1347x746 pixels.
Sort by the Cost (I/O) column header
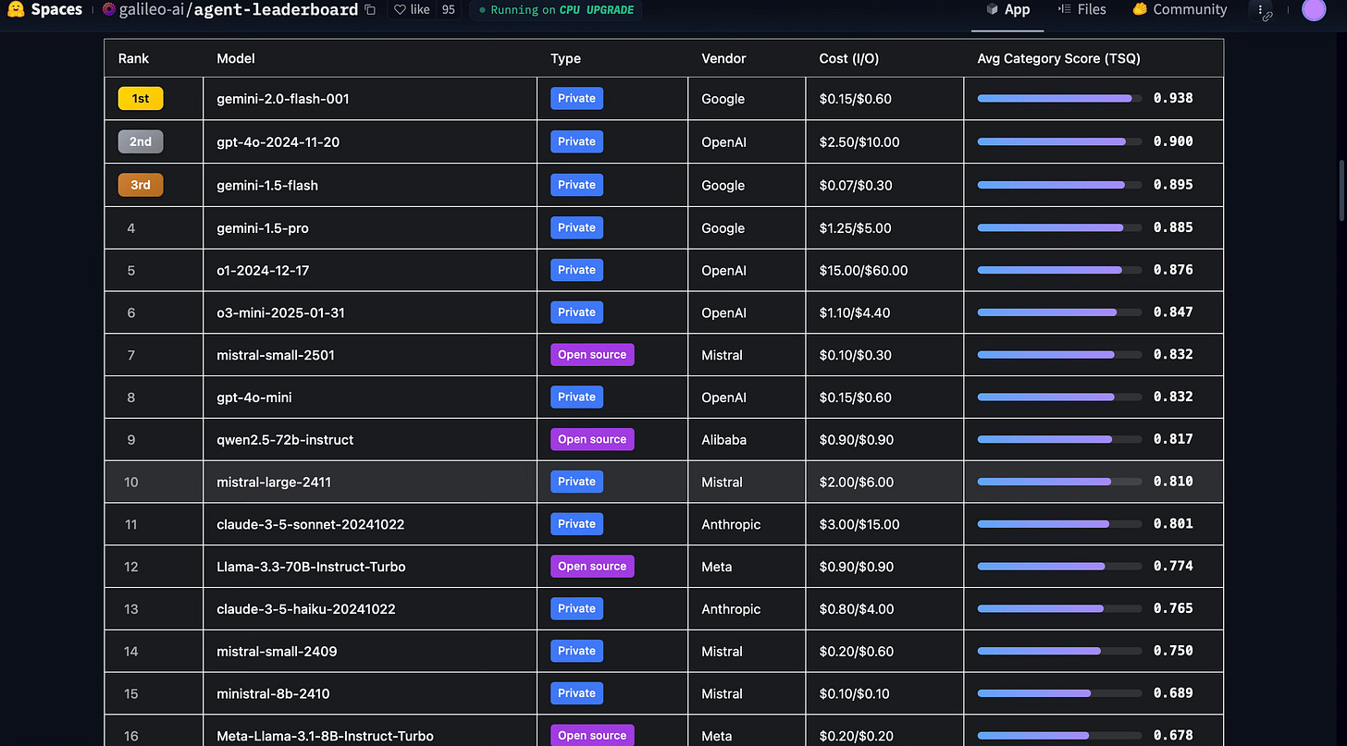click(x=849, y=58)
